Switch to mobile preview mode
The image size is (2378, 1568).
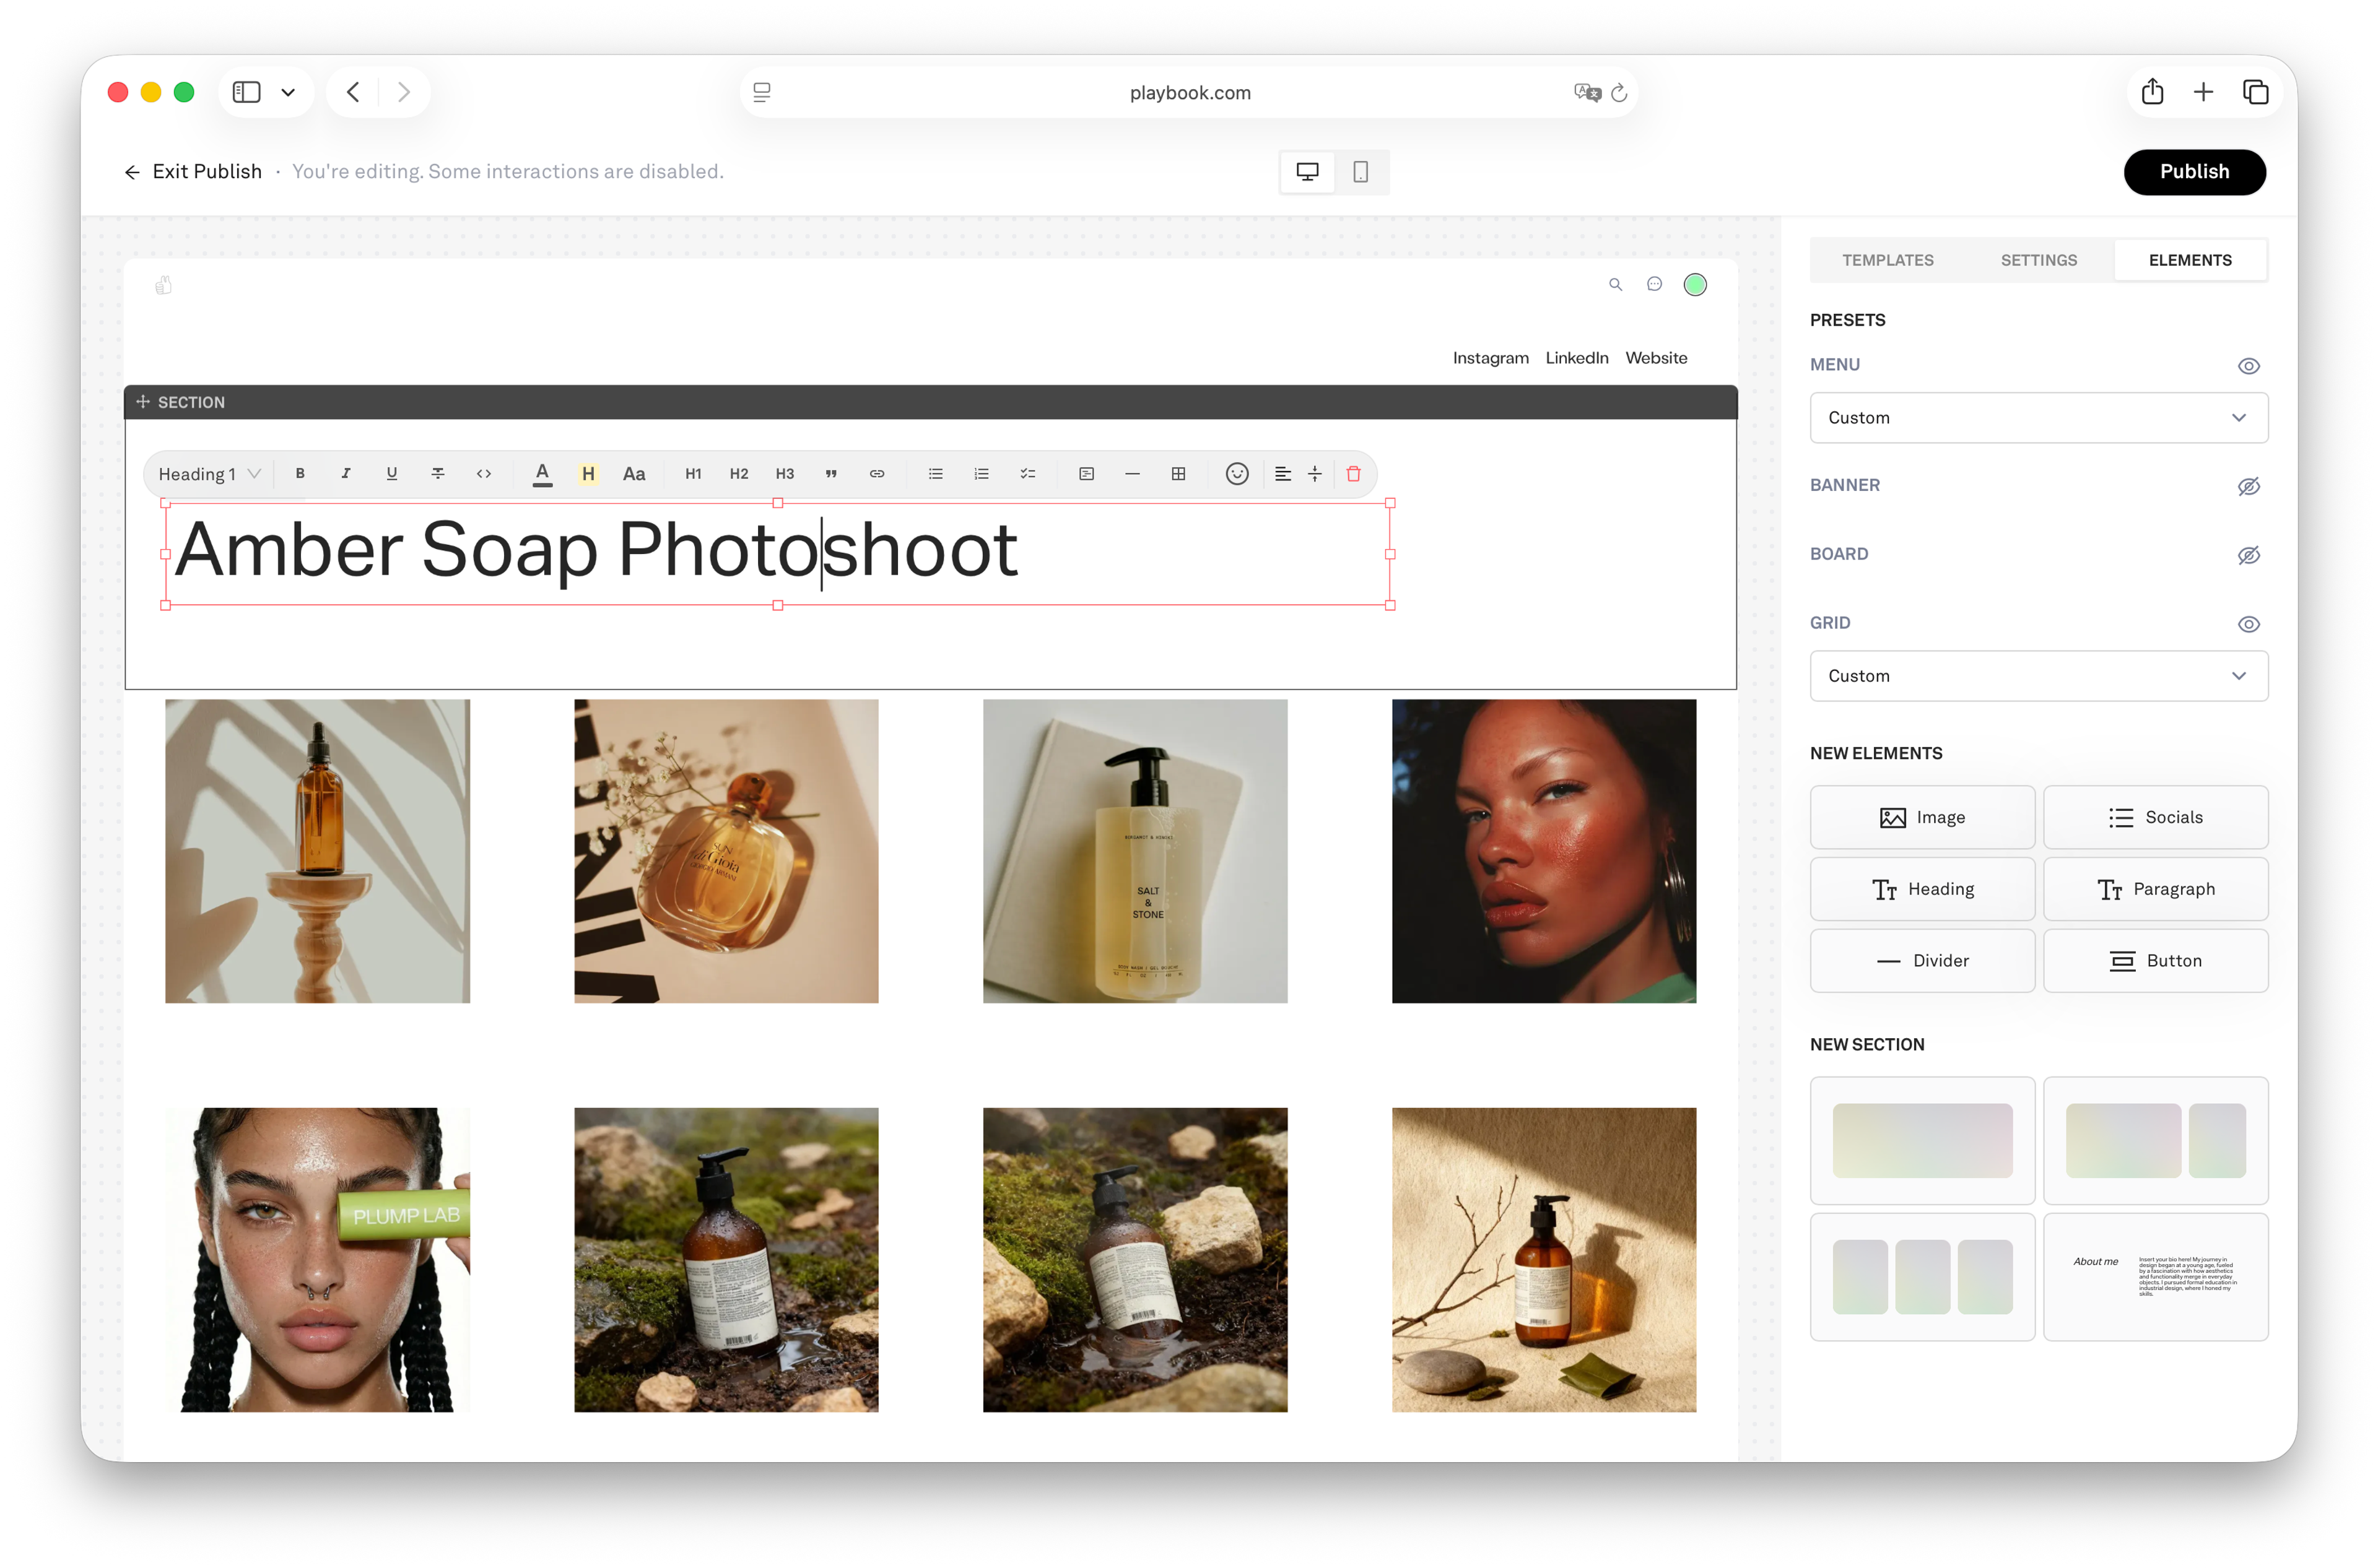pos(1361,172)
